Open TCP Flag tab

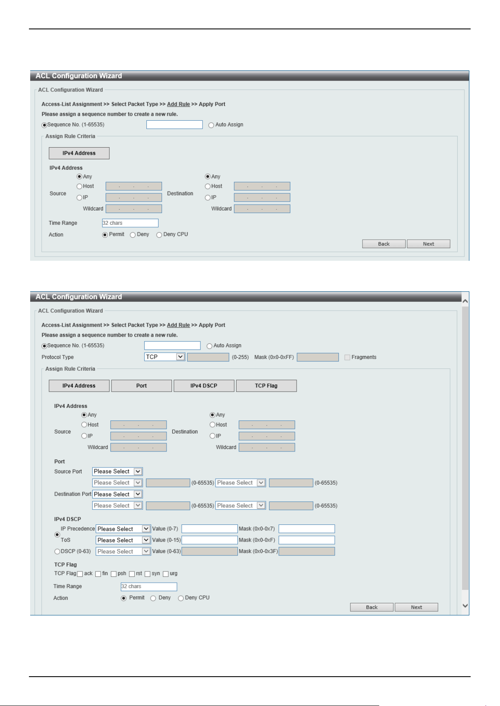point(266,386)
